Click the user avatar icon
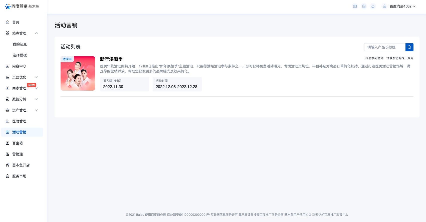Viewport: 426px width, 222px height. pos(384,6)
